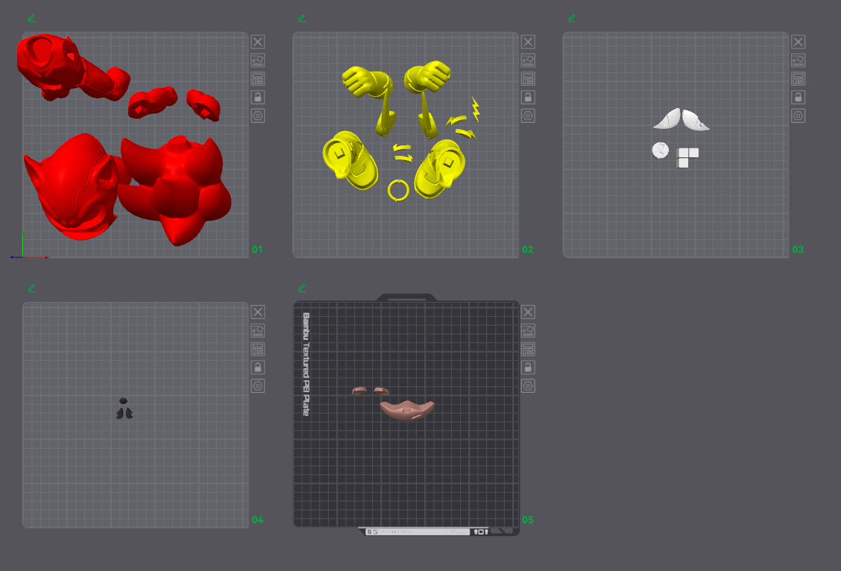Viewport: 841px width, 571px height.
Task: Select the left yellow shoe model
Action: coord(350,160)
